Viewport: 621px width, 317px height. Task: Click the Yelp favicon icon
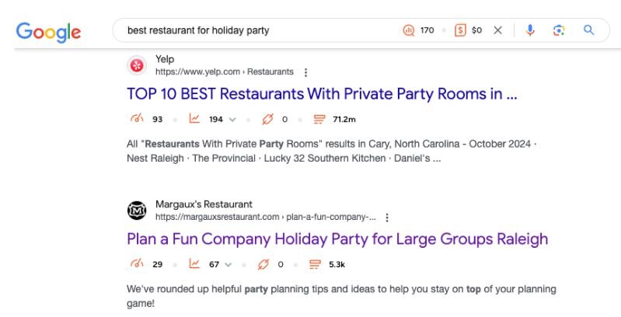137,65
